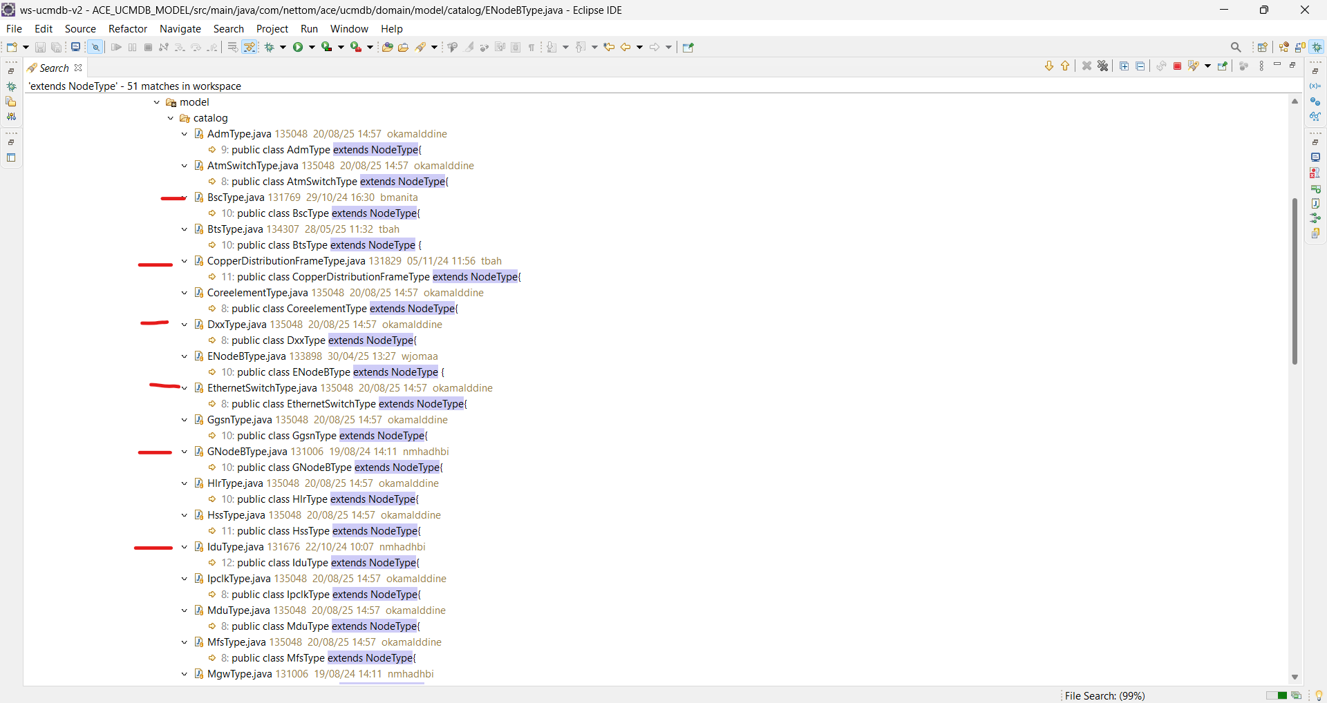This screenshot has height=703, width=1327.
Task: Toggle Pin the Search view
Action: [1223, 66]
